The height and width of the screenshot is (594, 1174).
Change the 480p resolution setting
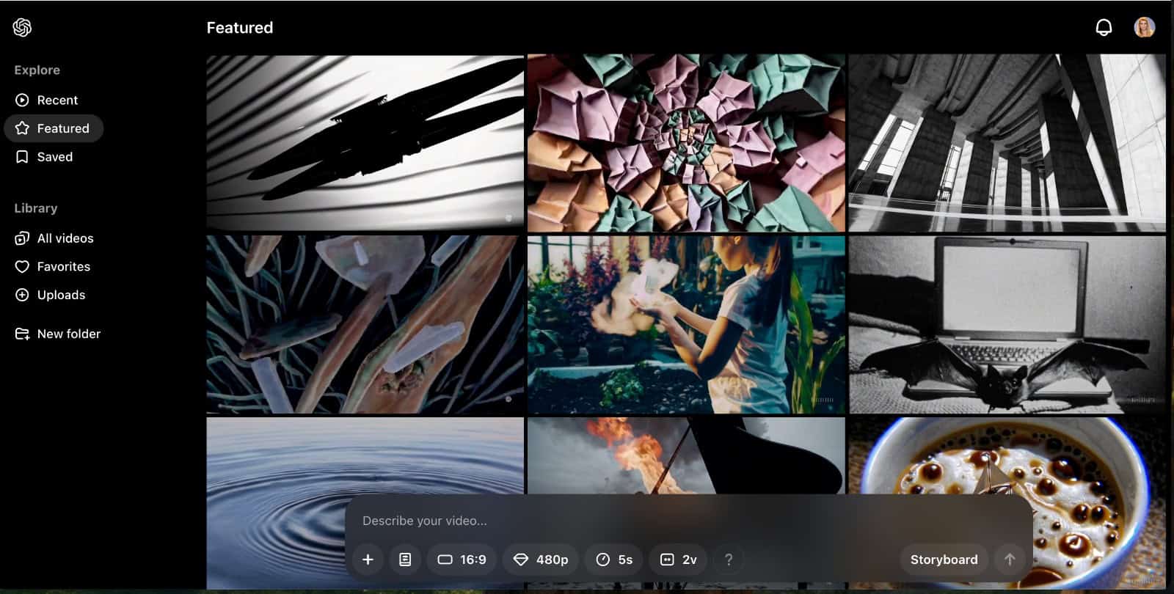point(541,560)
